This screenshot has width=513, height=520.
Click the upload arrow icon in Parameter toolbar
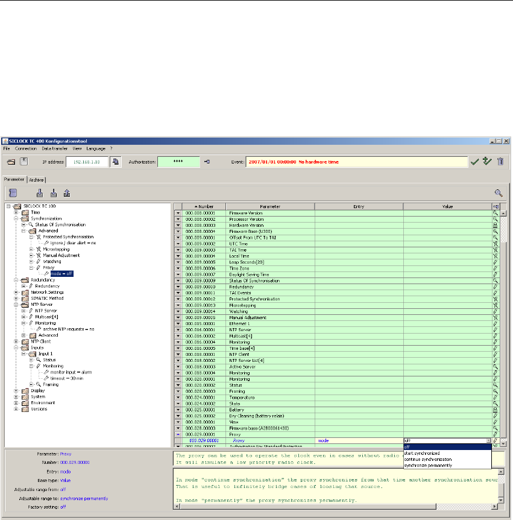point(66,193)
